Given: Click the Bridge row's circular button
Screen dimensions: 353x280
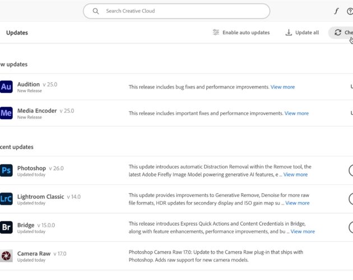Looking at the screenshot, I should coord(351,227).
